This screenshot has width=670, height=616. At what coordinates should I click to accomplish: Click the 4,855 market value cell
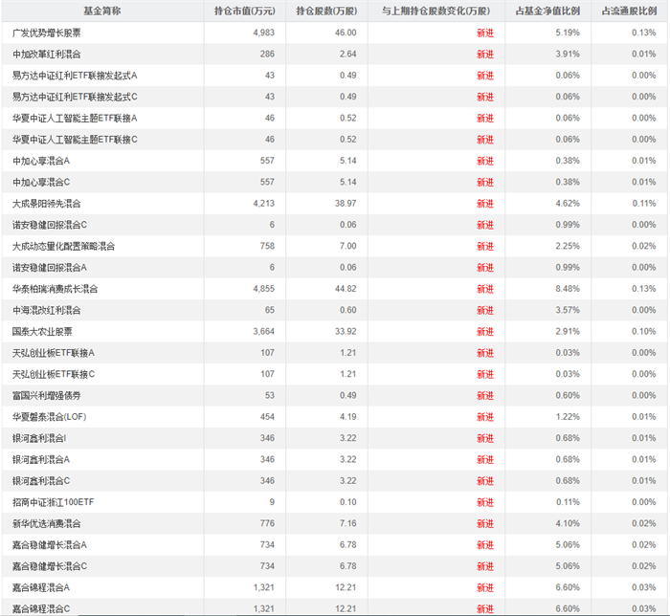tap(263, 289)
